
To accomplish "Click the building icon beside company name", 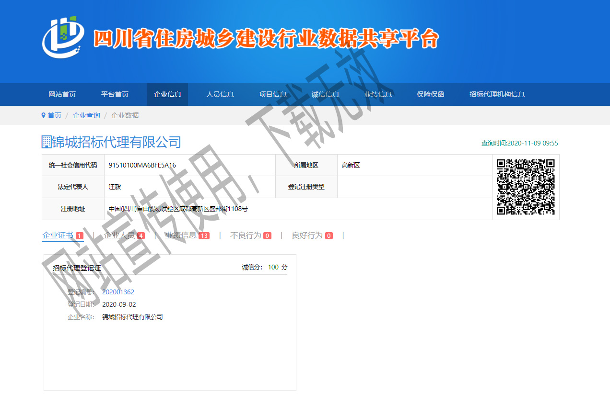I will (x=47, y=142).
